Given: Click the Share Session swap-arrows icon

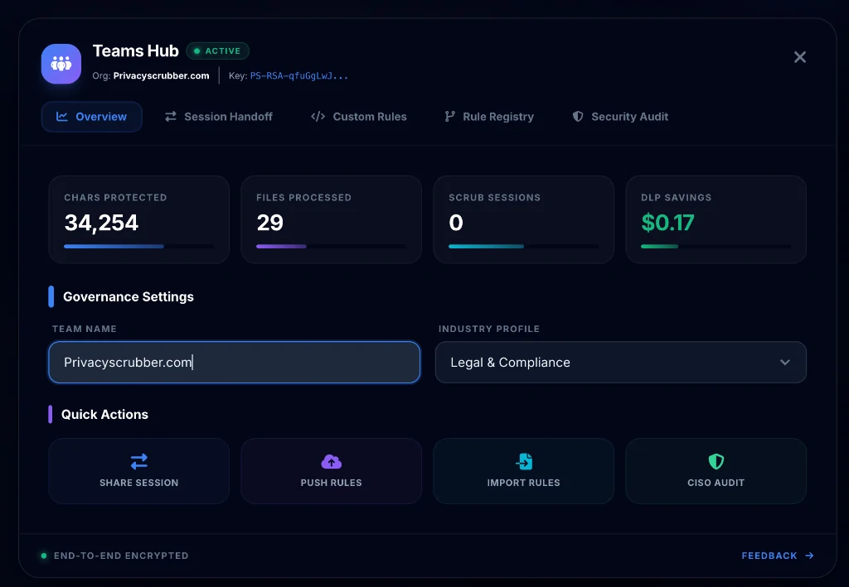Looking at the screenshot, I should pyautogui.click(x=139, y=462).
